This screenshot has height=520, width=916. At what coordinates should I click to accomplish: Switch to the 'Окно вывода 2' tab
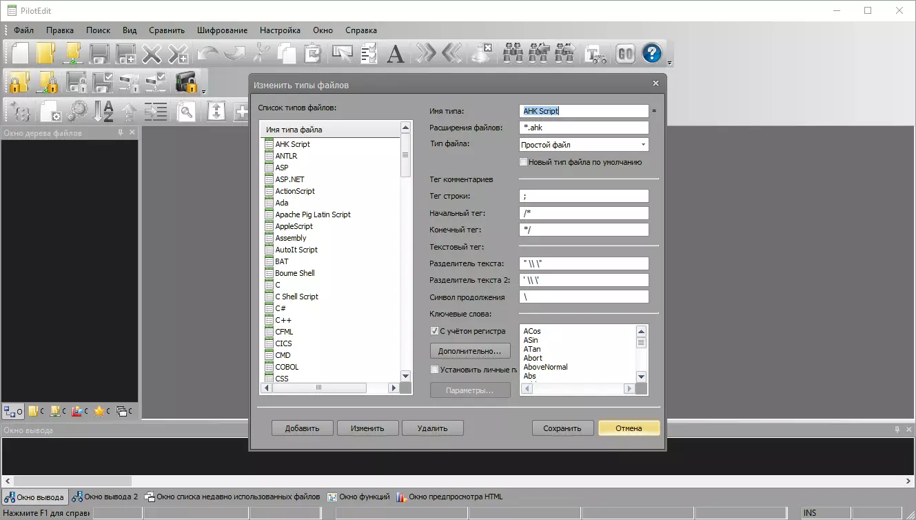tap(106, 497)
